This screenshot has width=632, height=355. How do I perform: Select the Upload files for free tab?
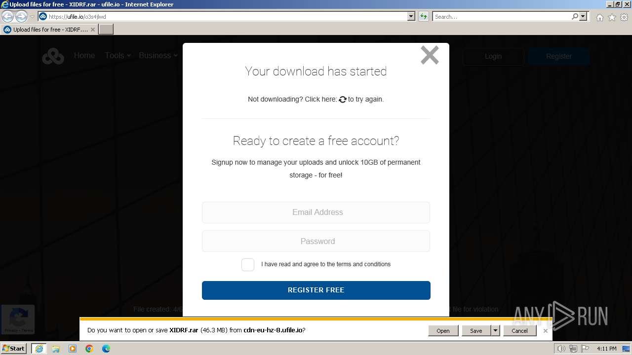pos(49,30)
